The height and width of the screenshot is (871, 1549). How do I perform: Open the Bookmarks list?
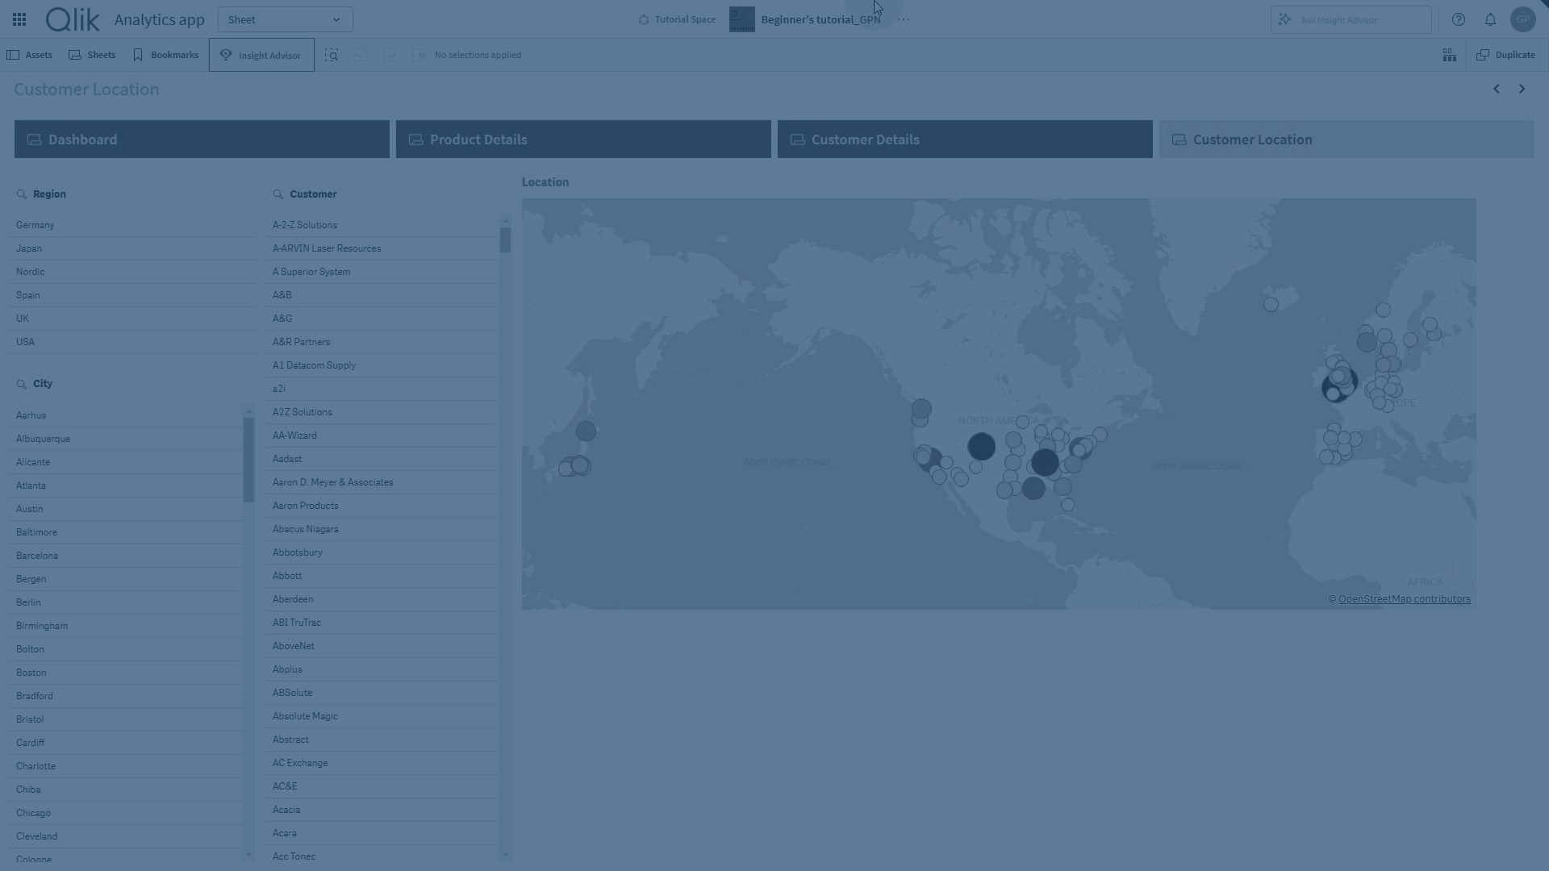point(165,55)
